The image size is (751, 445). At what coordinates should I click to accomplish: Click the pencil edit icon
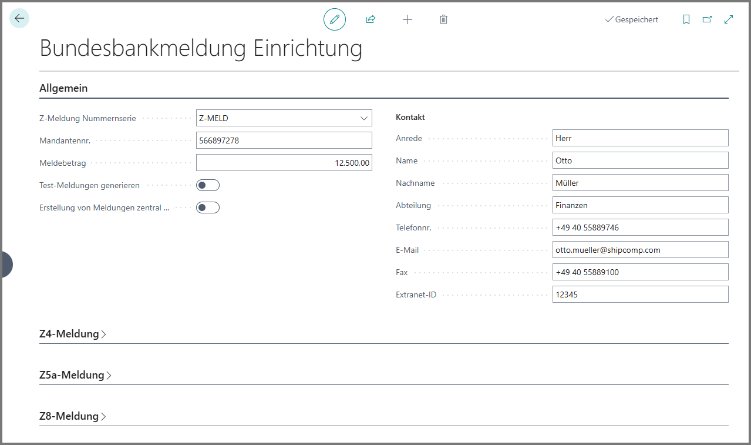pyautogui.click(x=335, y=19)
